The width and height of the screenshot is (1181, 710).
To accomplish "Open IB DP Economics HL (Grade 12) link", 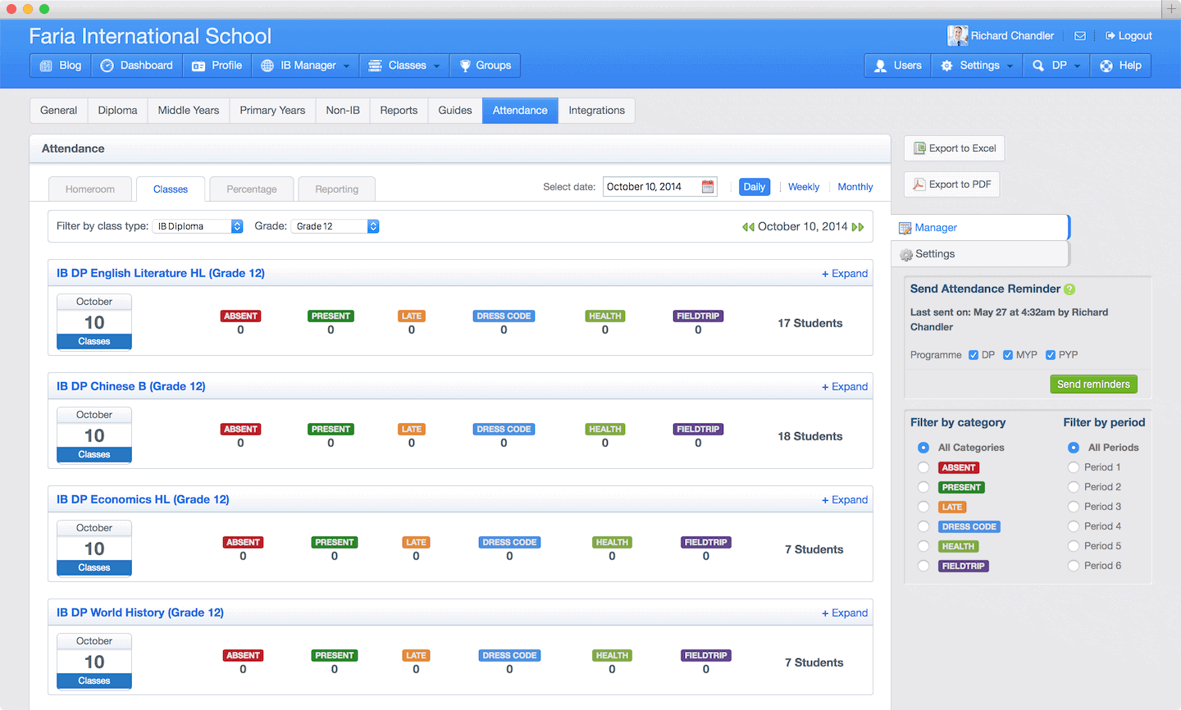I will 143,499.
